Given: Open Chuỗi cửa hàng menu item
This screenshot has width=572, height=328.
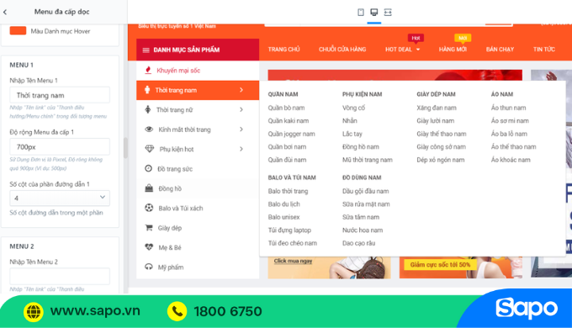Looking at the screenshot, I should (342, 50).
